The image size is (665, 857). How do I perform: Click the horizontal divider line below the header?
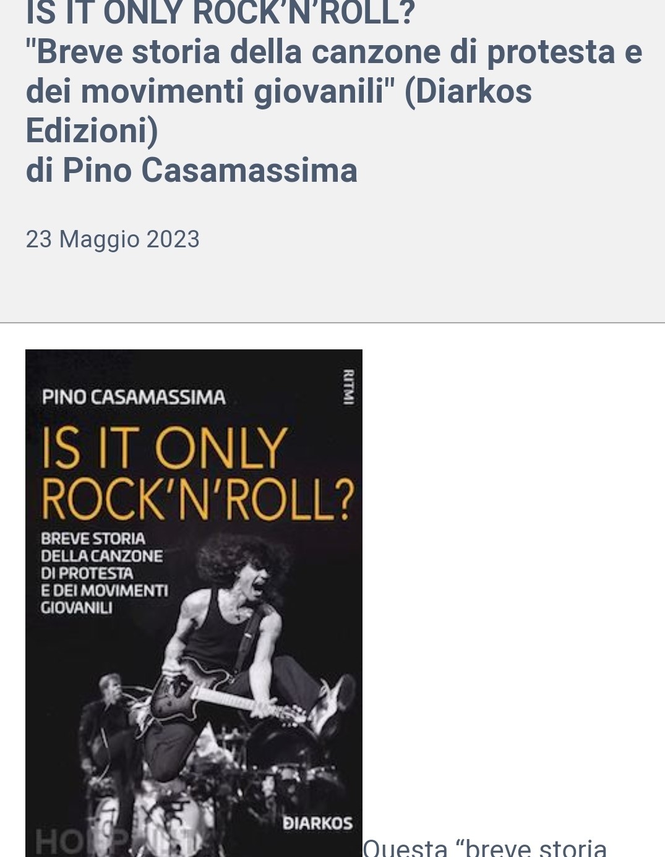[332, 323]
